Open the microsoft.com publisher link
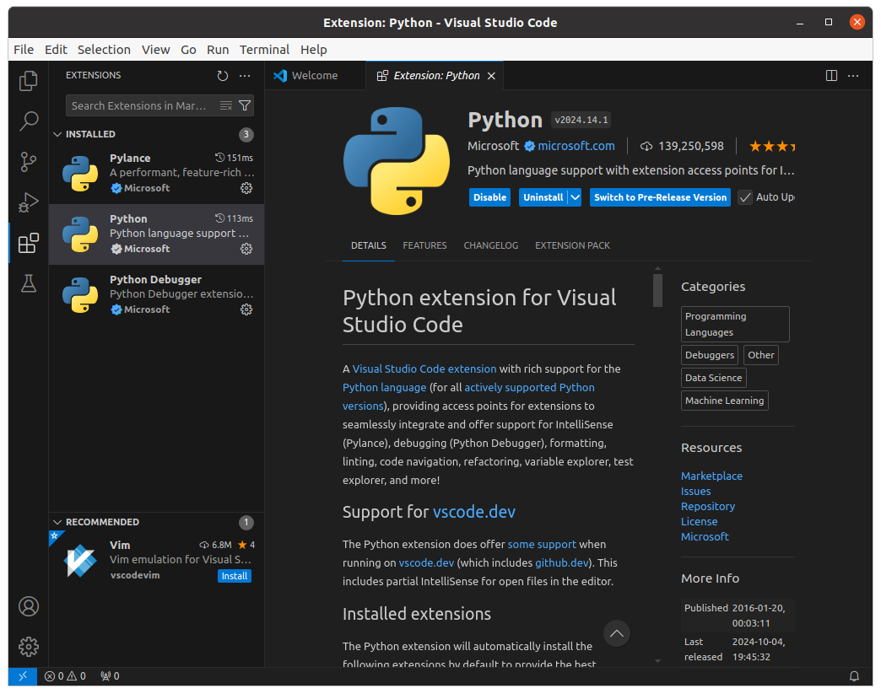Image resolution: width=881 pixels, height=694 pixels. (576, 147)
